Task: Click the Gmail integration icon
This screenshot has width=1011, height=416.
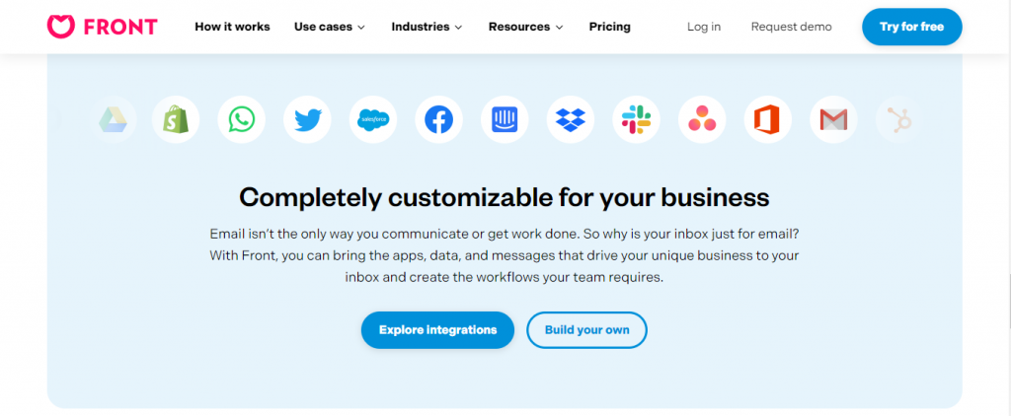Action: point(833,120)
